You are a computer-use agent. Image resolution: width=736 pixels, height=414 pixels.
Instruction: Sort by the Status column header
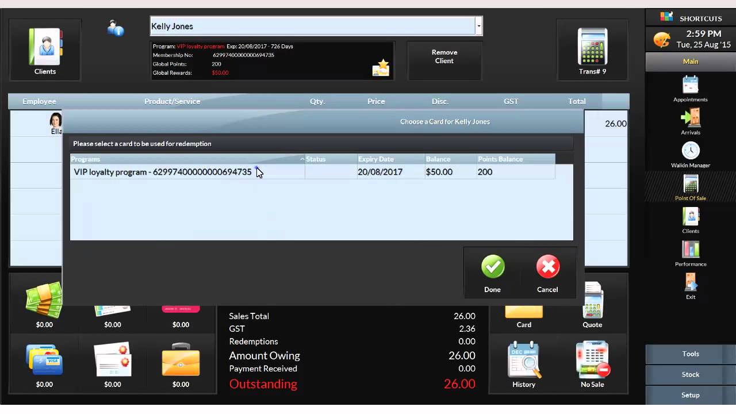(331, 159)
